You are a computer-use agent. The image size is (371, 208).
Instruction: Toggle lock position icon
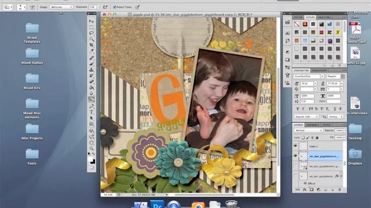[x=312, y=138]
